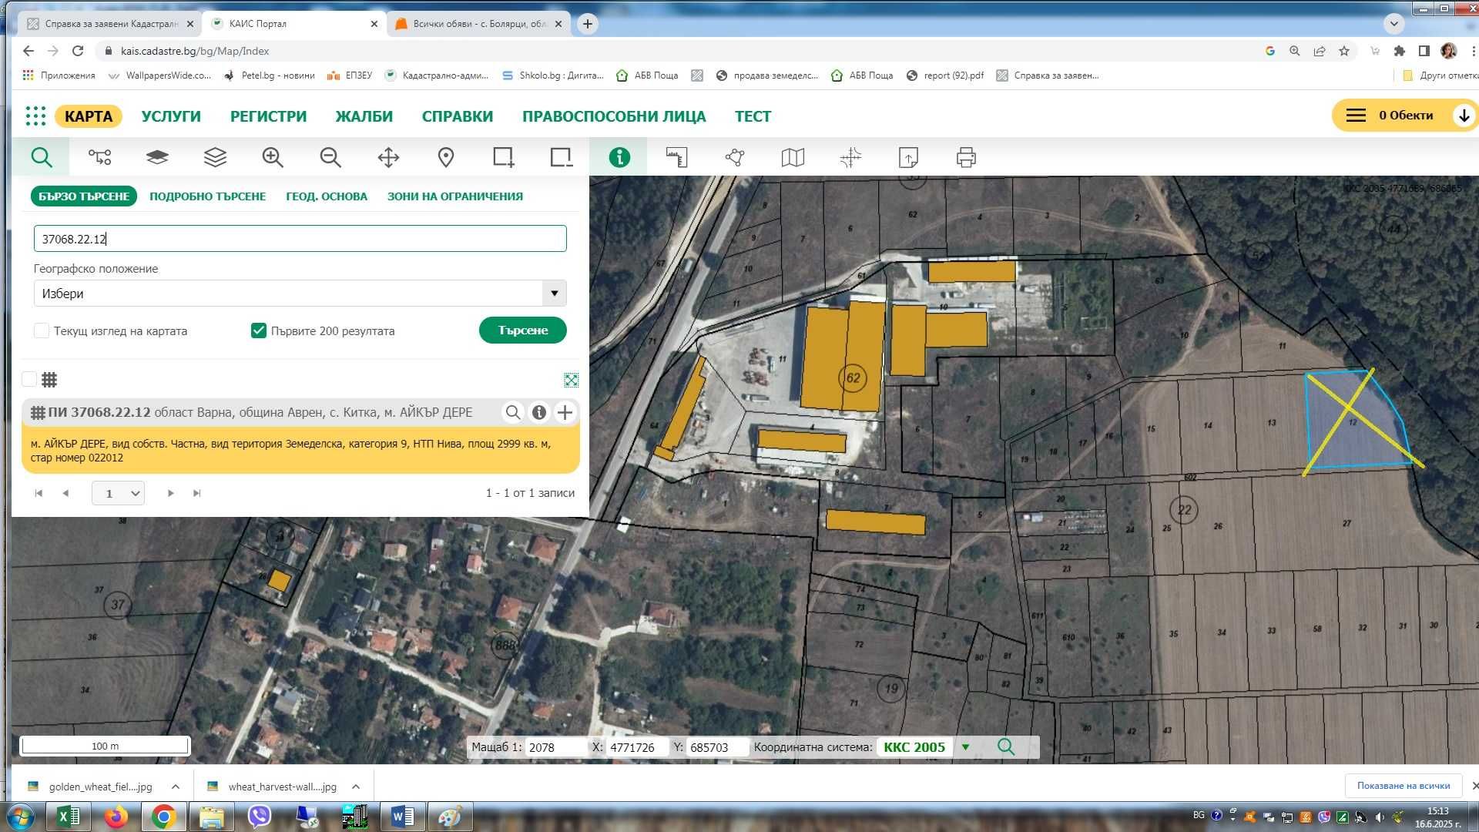Image resolution: width=1479 pixels, height=832 pixels.
Task: Select the pan/move map tool
Action: tap(388, 158)
